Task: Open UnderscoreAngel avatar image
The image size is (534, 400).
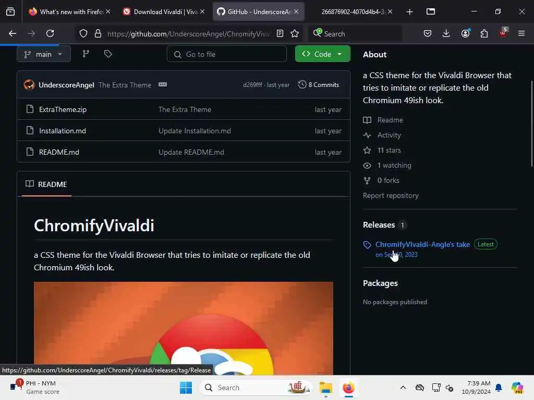Action: 29,85
